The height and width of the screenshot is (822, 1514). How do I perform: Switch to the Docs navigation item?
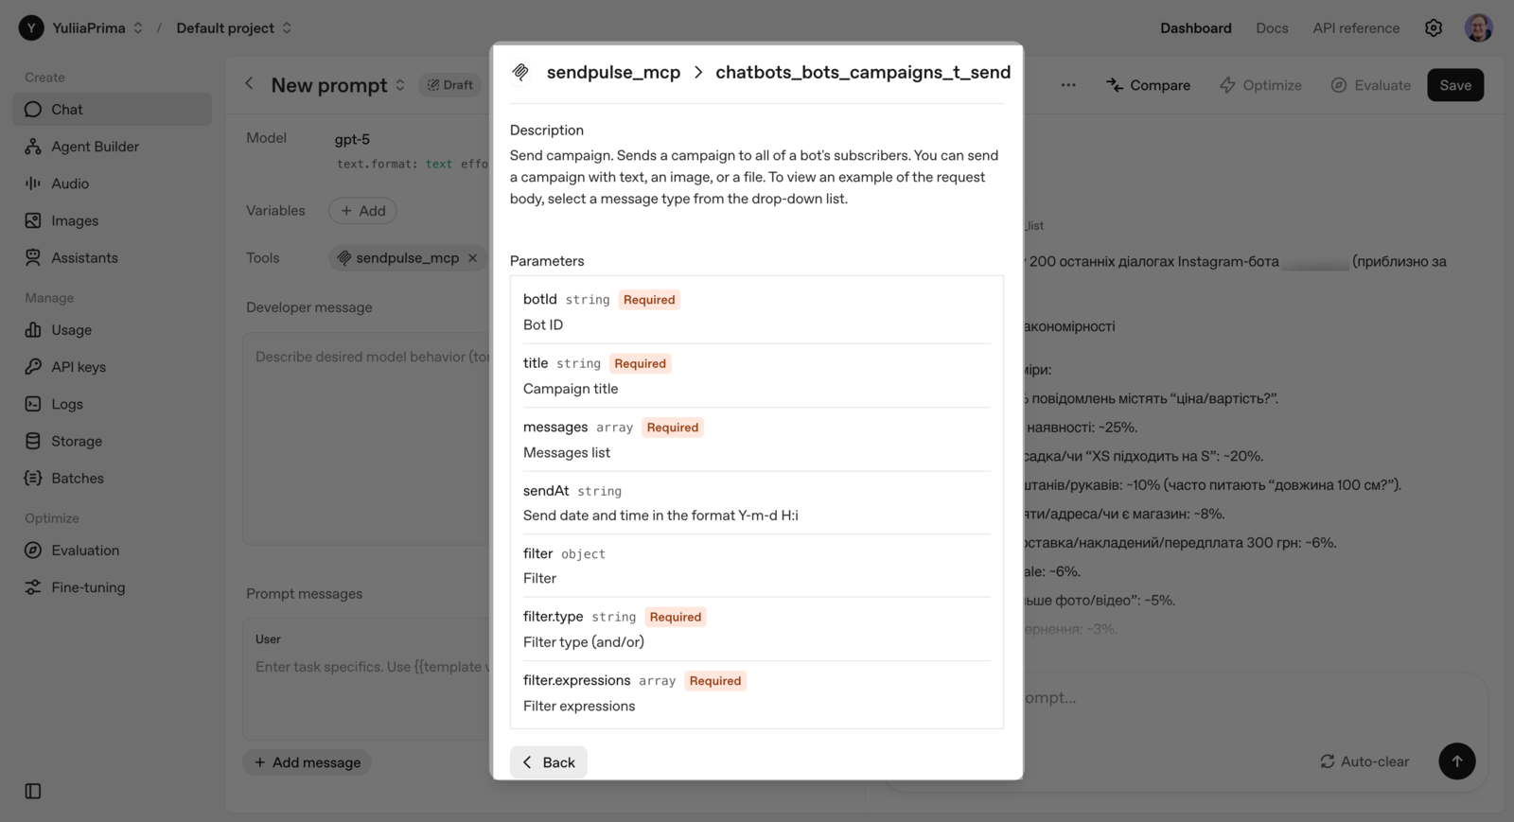click(1272, 27)
